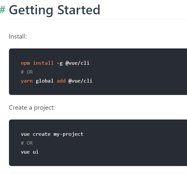The width and height of the screenshot is (187, 174).
Task: Click the yarn keyword in code block
Action: 27,81
